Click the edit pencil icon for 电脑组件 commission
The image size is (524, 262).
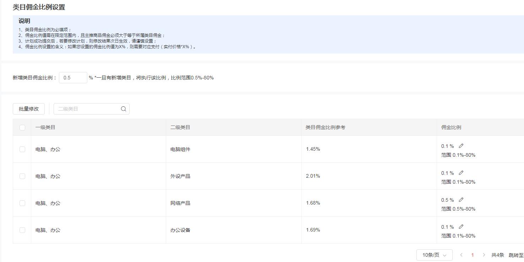461,145
